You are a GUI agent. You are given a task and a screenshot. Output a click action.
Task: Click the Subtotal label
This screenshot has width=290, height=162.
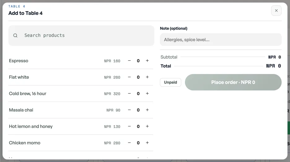pos(169,57)
